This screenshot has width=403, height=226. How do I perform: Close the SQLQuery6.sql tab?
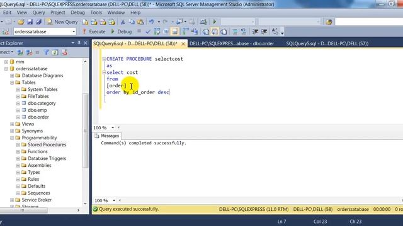(183, 44)
